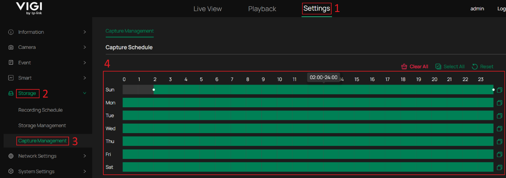Click the copy icon for Friday row
Image resolution: width=506 pixels, height=178 pixels.
[499, 155]
